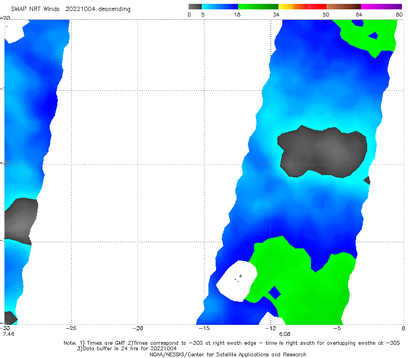Click the 'Note: 1) Times are GMT' footnote line
408x358 pixels.
[x=232, y=343]
